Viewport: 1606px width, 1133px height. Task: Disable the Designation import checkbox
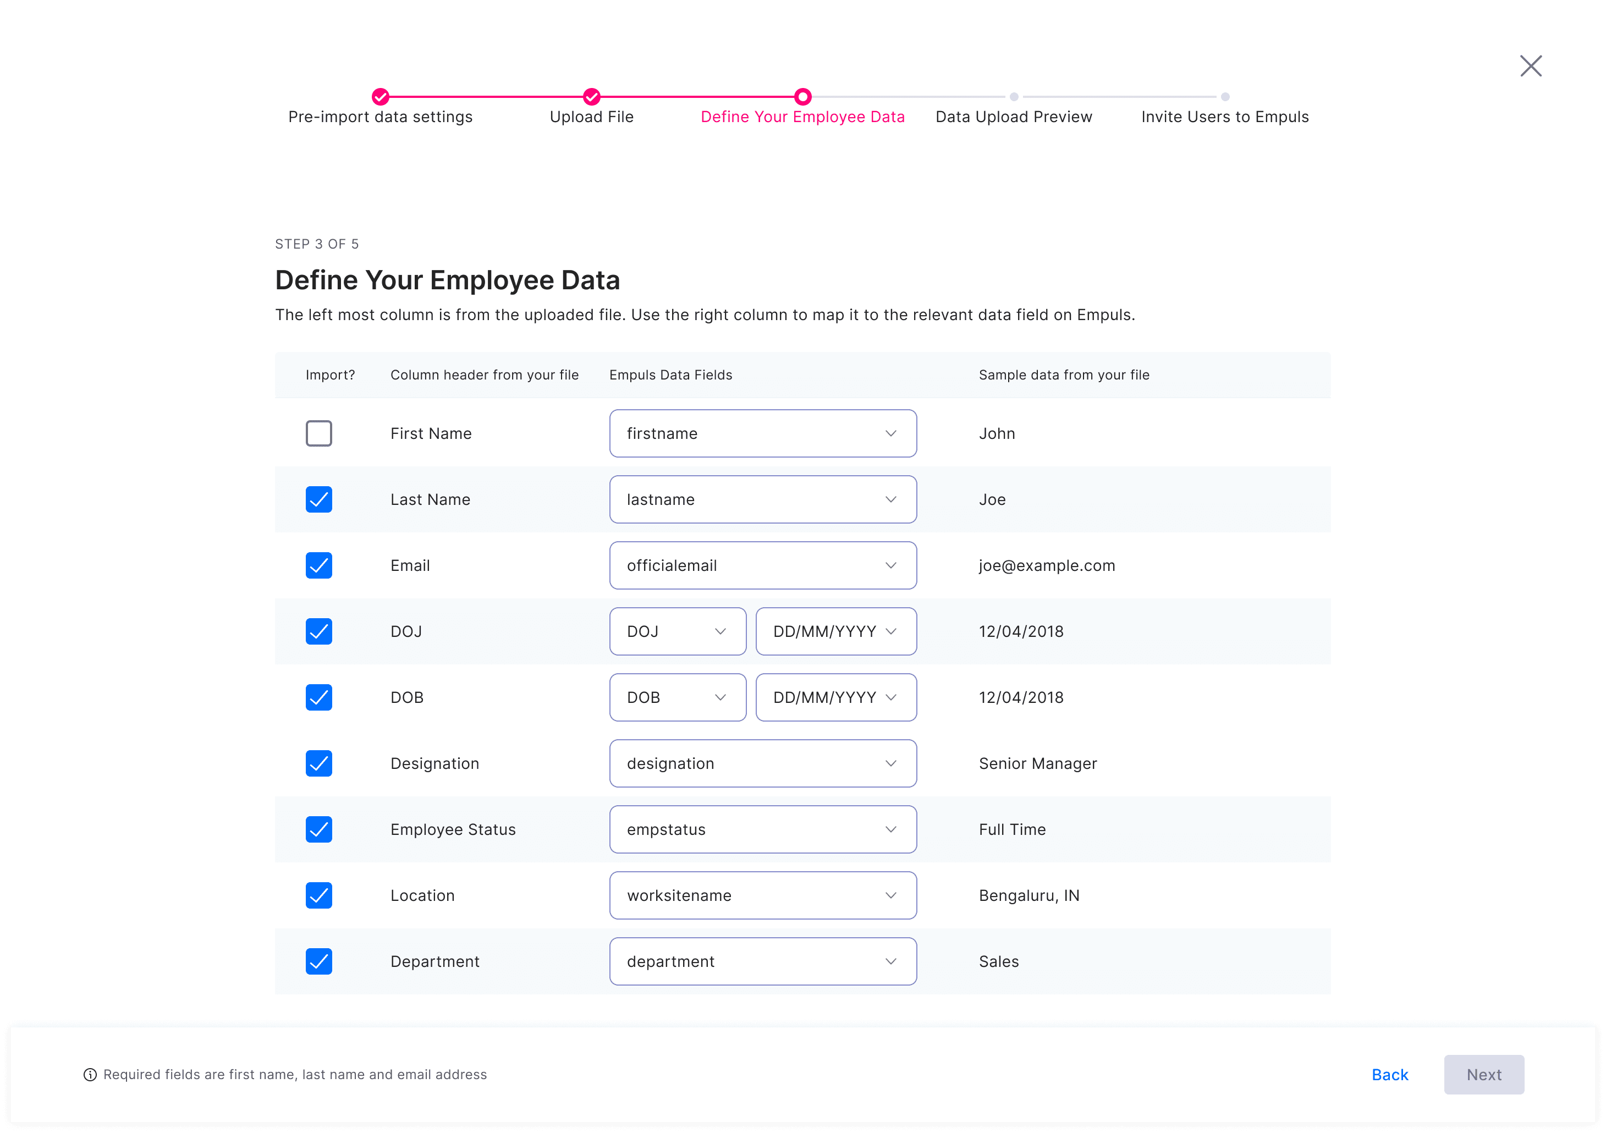point(319,763)
